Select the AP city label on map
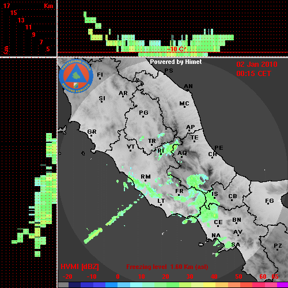The width and height of the screenshot is (288, 288). pos(191,127)
